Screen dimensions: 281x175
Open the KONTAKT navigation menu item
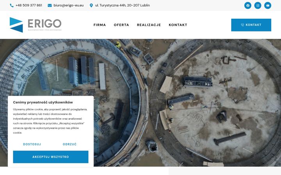tap(178, 25)
